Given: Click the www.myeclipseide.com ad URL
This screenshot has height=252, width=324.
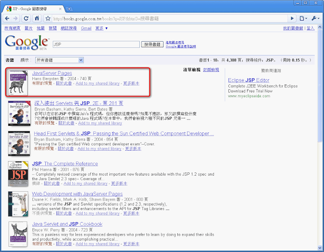Looking at the screenshot, I should click(x=249, y=96).
